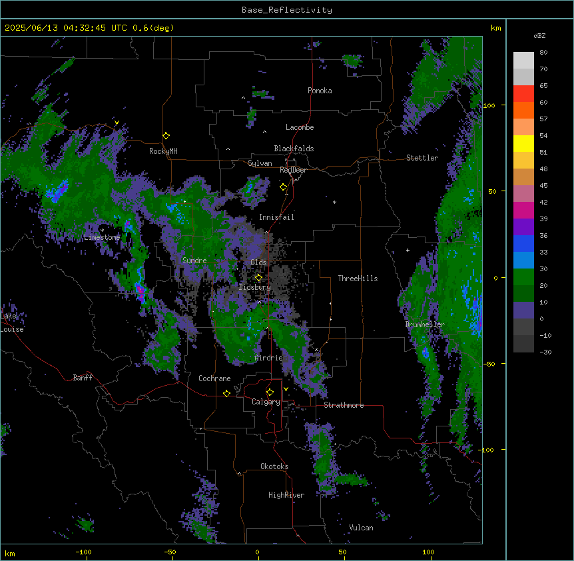Viewport: 574px width, 561px height.
Task: Click the white asterisk marker east of Innisfail
Action: pos(334,202)
